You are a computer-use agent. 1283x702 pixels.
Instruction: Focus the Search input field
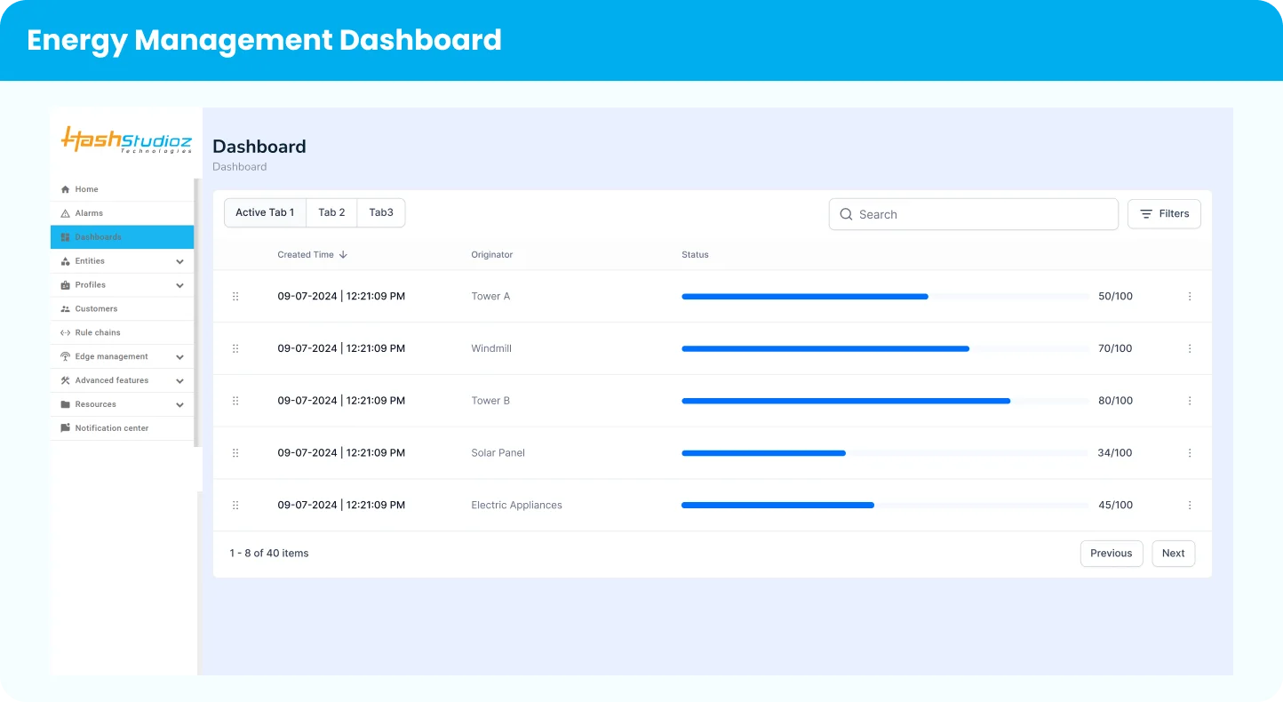(x=974, y=214)
